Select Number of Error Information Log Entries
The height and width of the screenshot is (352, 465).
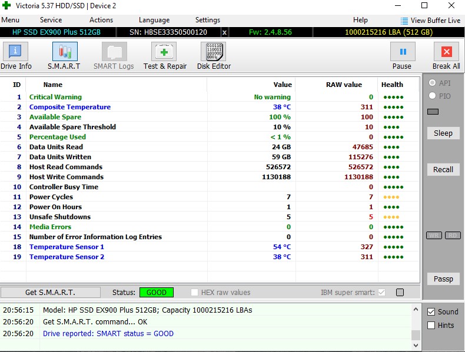[x=210, y=237]
